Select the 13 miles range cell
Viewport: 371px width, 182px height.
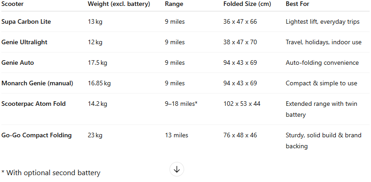[176, 135]
